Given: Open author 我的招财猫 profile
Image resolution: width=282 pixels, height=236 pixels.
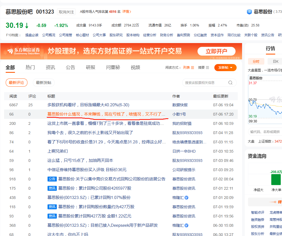Looking at the screenshot, I should click(x=182, y=123).
